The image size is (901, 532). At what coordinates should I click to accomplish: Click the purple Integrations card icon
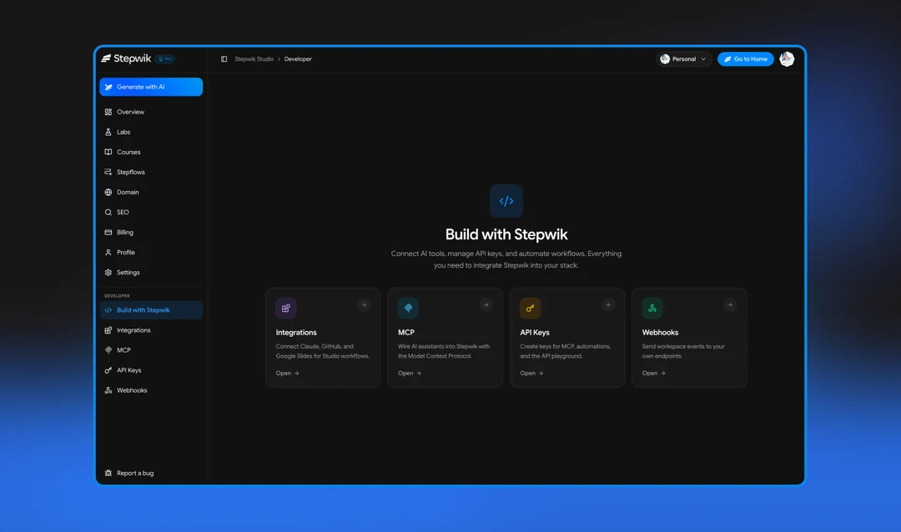click(x=286, y=308)
